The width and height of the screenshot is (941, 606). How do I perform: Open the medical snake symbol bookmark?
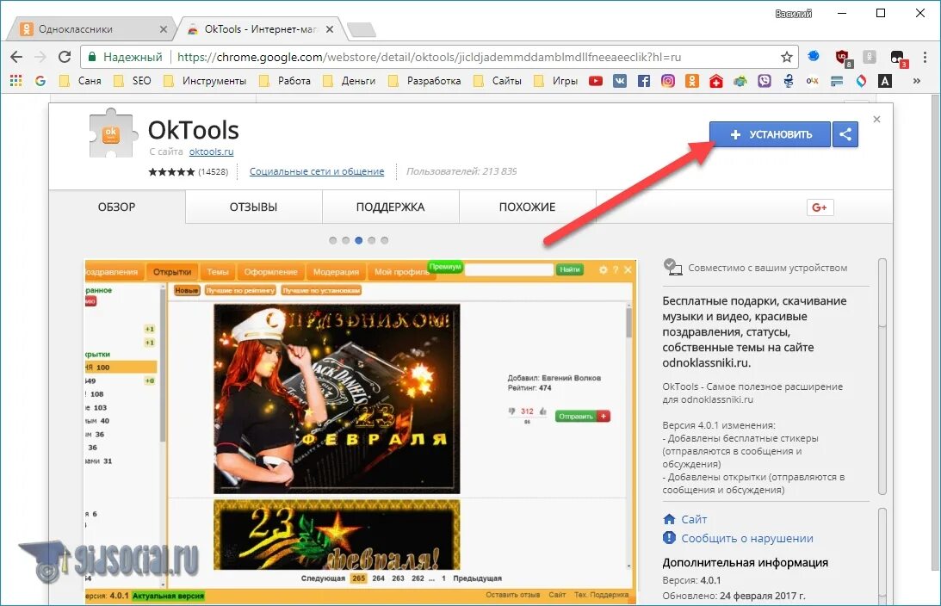tap(788, 81)
